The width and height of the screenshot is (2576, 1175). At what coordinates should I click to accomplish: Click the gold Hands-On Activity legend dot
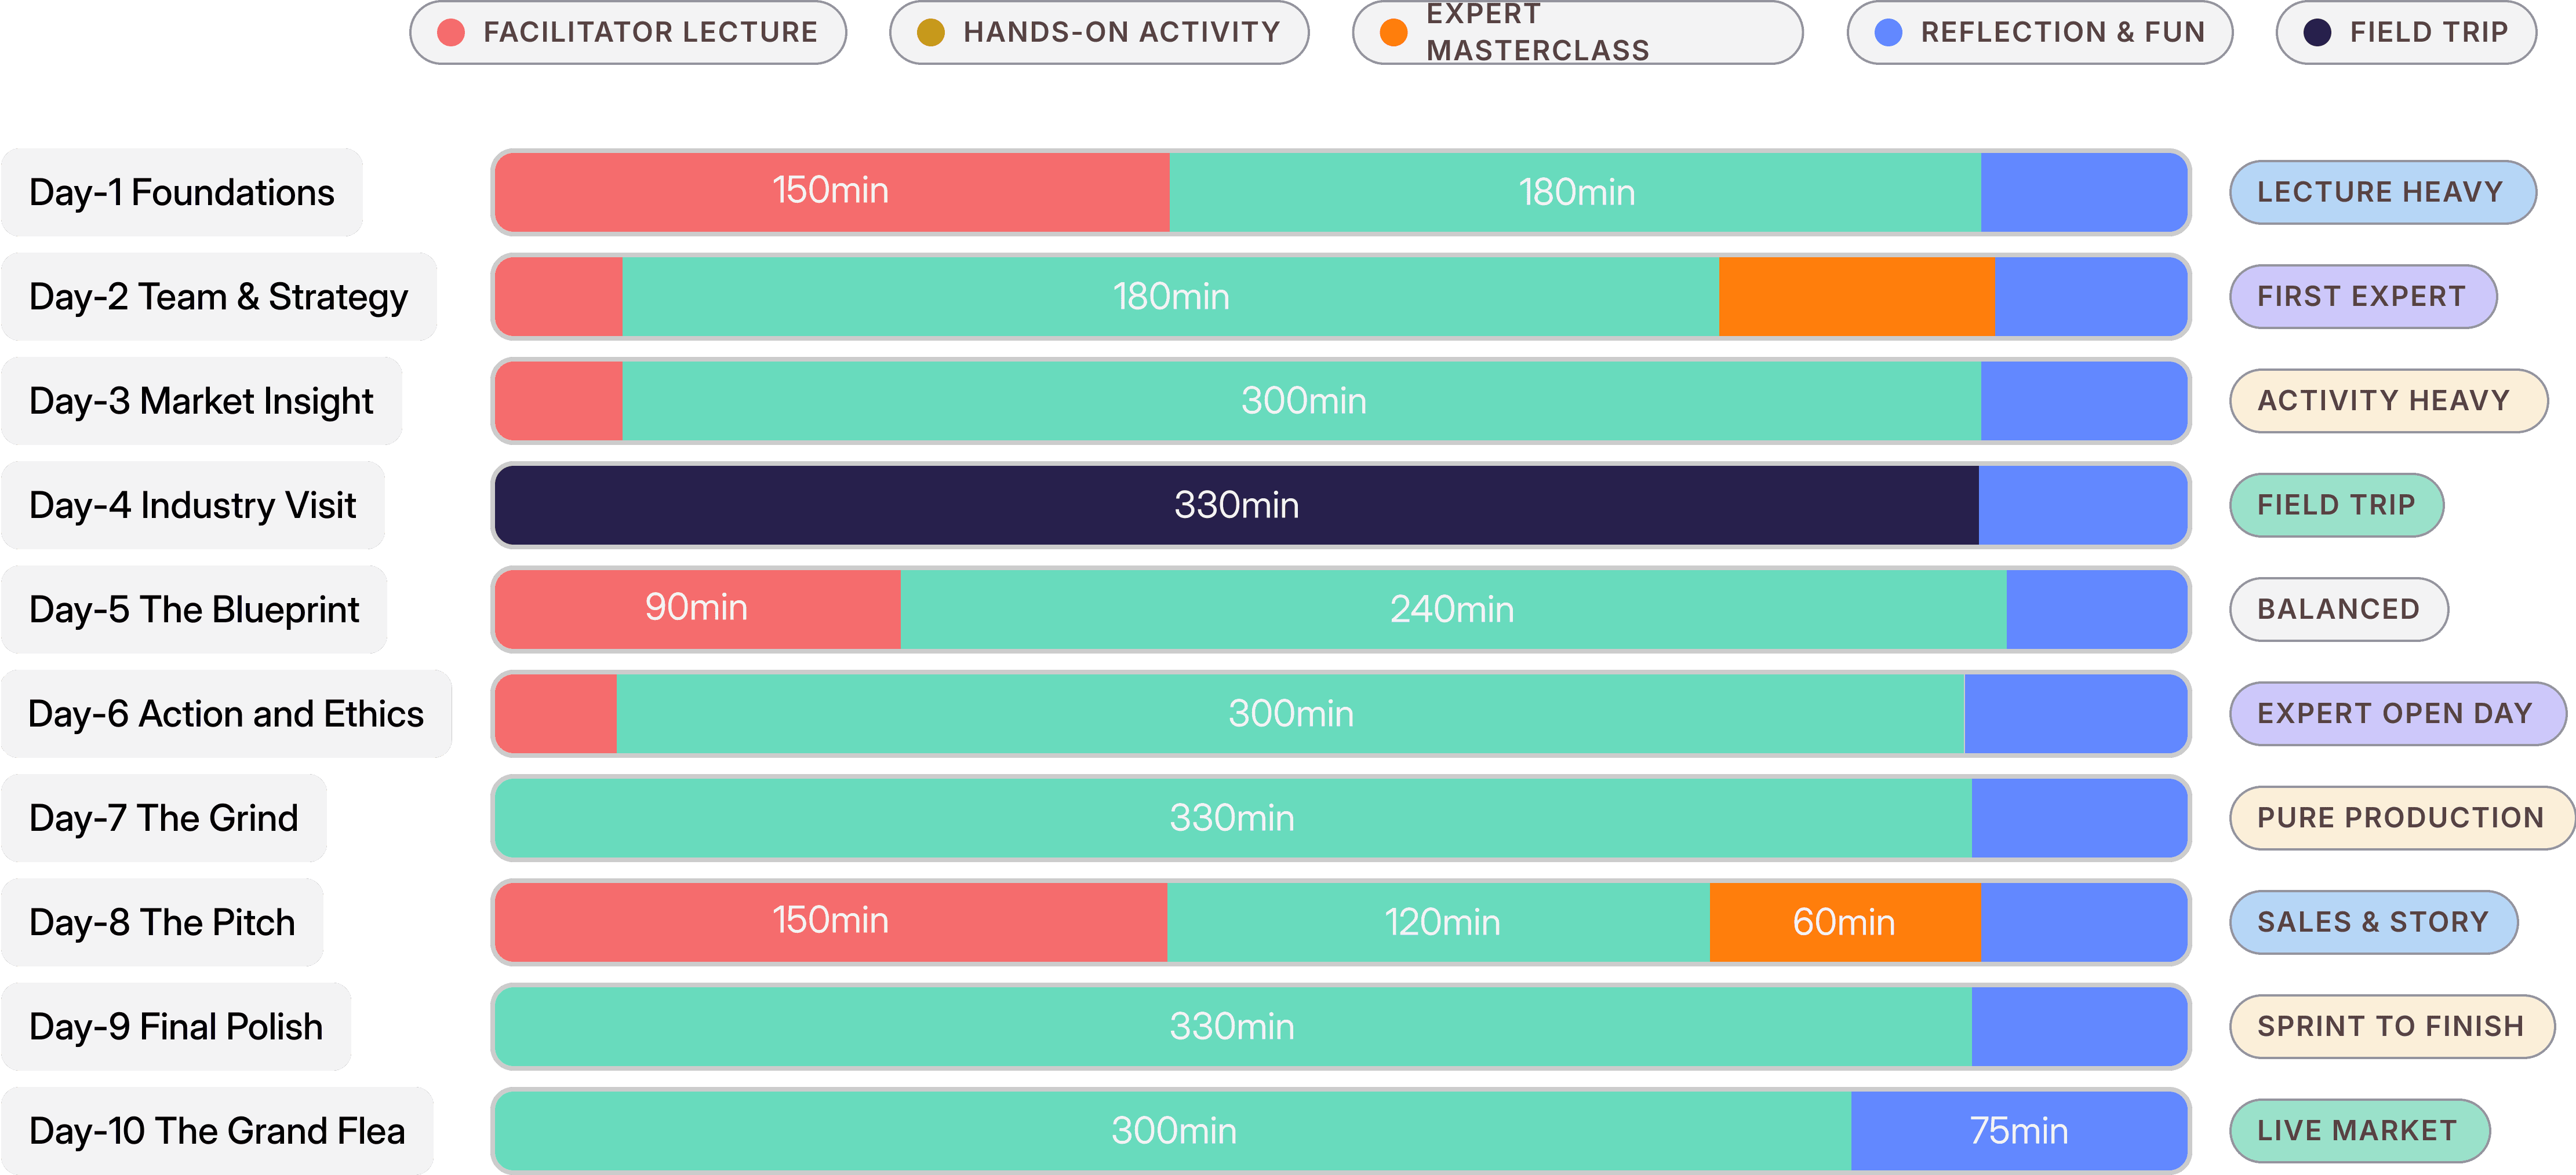[931, 33]
